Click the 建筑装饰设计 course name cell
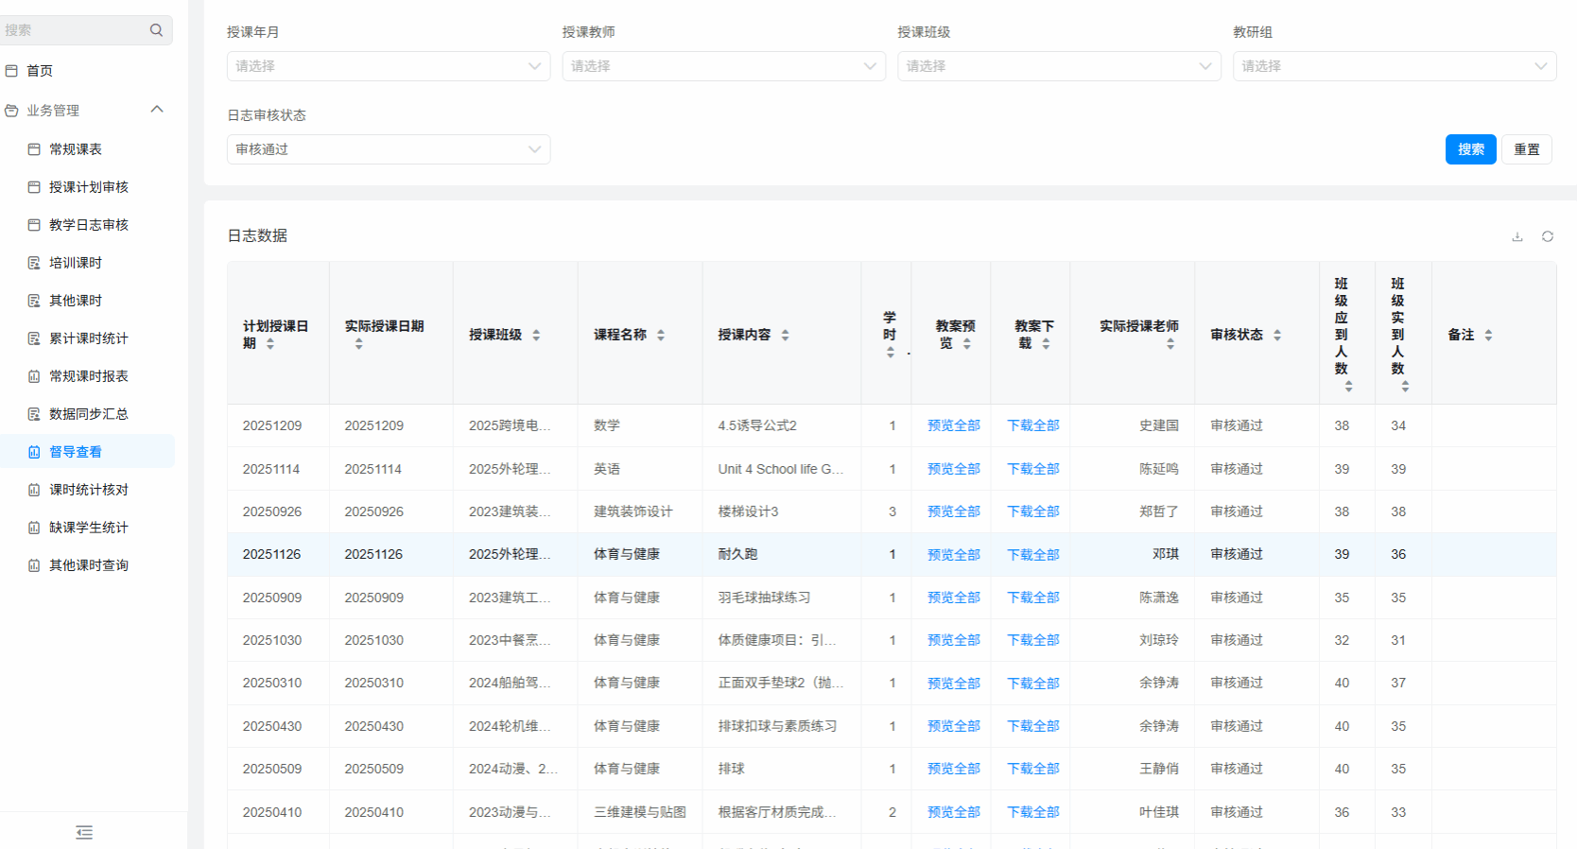 [x=633, y=511]
